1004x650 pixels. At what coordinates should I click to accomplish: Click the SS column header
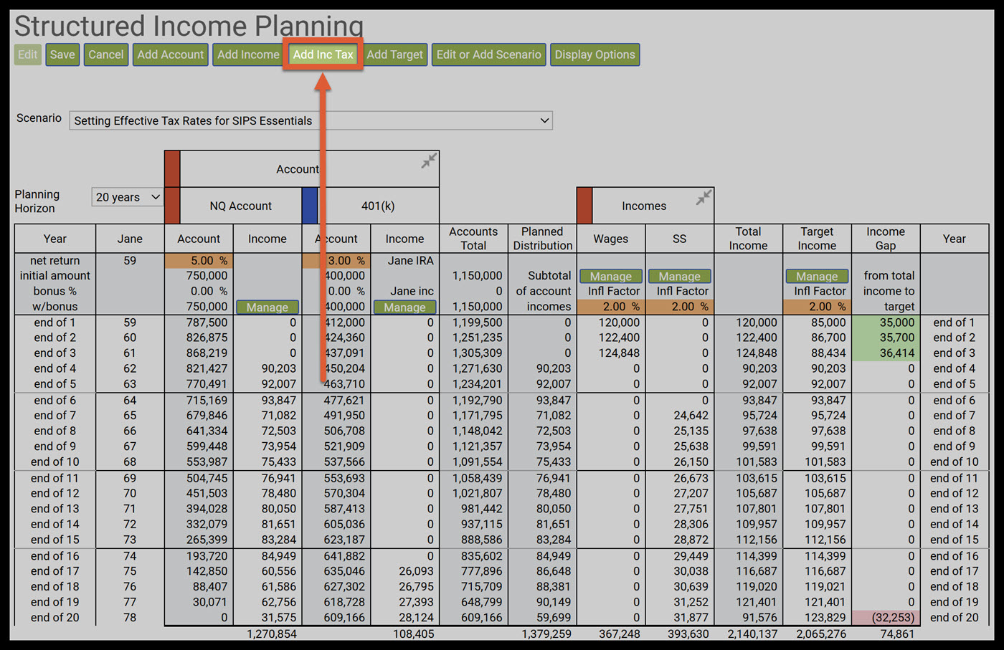680,239
